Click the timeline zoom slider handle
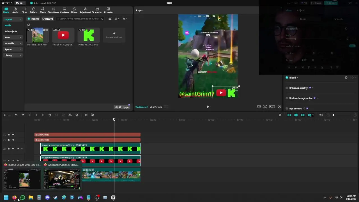This screenshot has width=359, height=202. pos(333,115)
